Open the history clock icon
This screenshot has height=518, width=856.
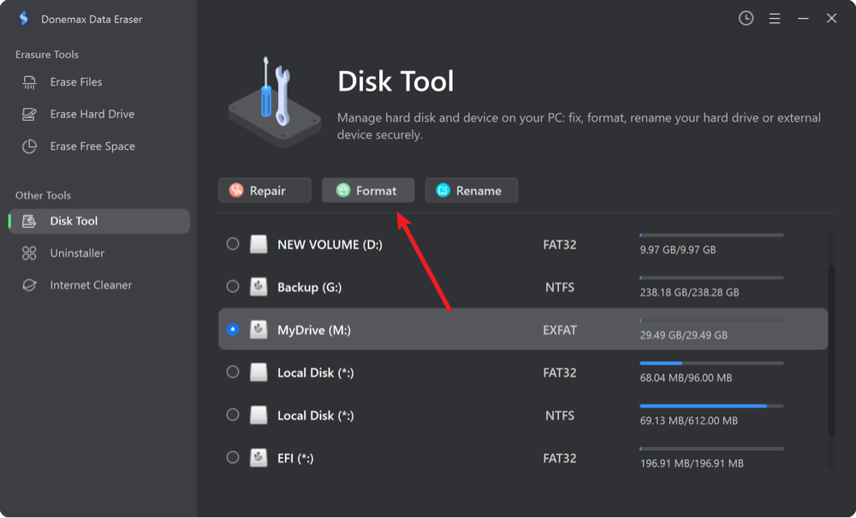(745, 17)
